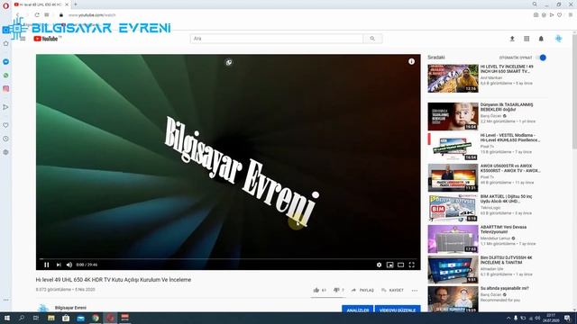Open ANALİZLER analytics button
The image size is (577, 324).
358,310
